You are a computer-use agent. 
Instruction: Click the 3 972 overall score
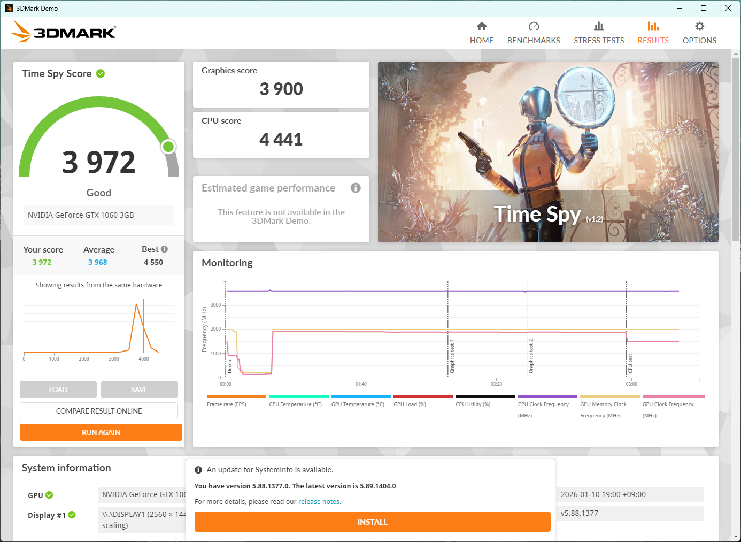click(99, 162)
